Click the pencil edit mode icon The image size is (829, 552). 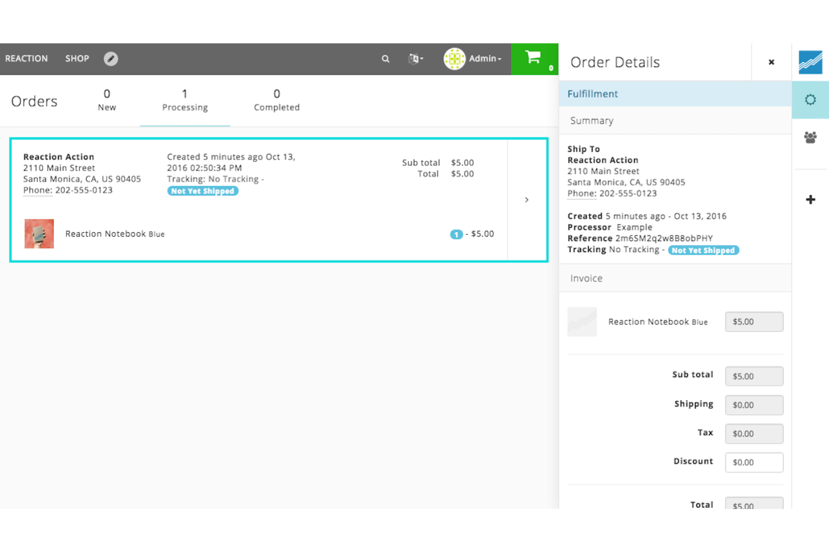[111, 59]
